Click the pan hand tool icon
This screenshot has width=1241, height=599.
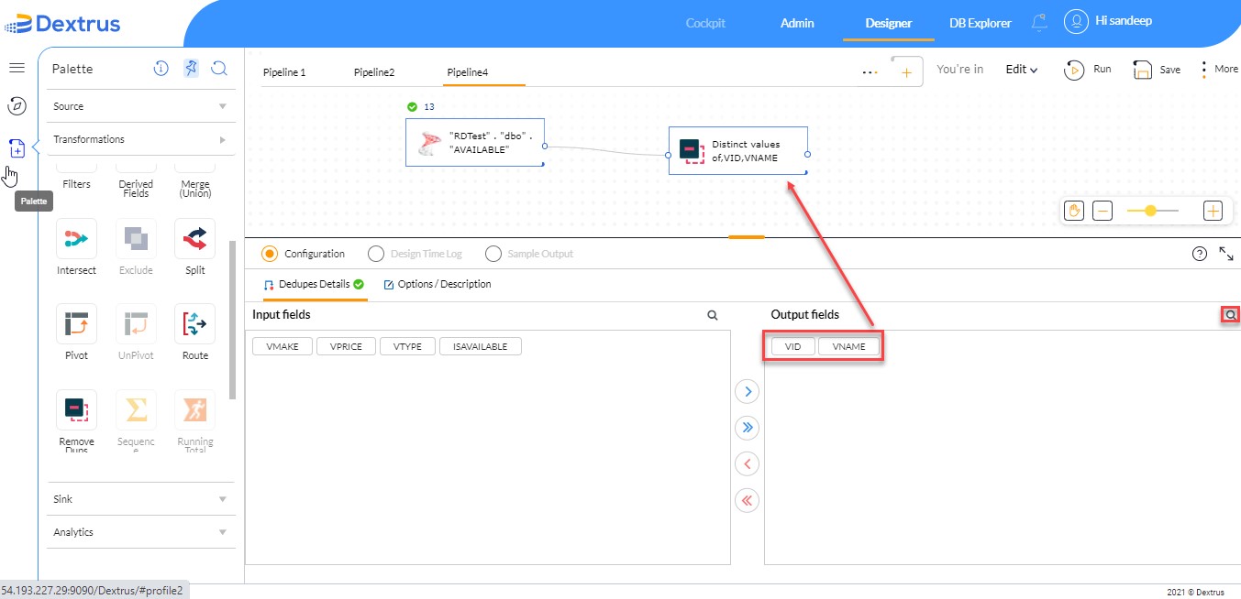1075,211
